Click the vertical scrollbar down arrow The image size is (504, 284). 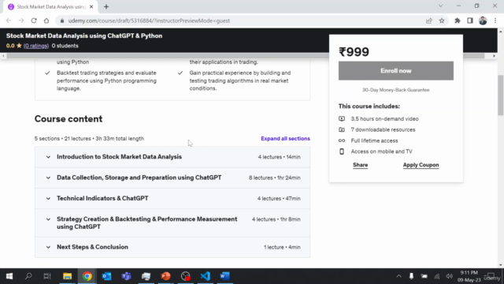501,265
